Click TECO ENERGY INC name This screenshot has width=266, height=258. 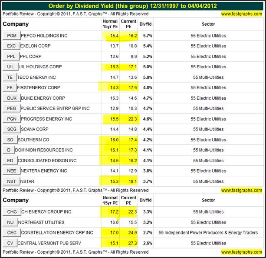pos(36,77)
